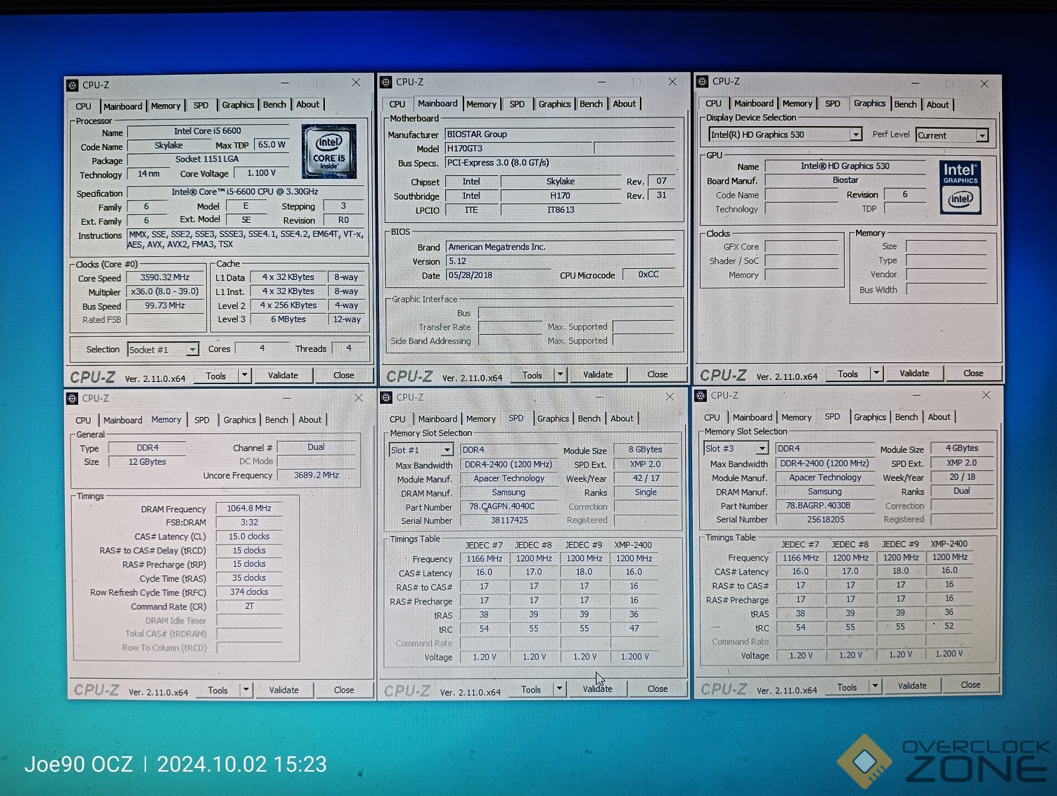
Task: Click the Max TDP 65.0 W field
Action: (272, 145)
